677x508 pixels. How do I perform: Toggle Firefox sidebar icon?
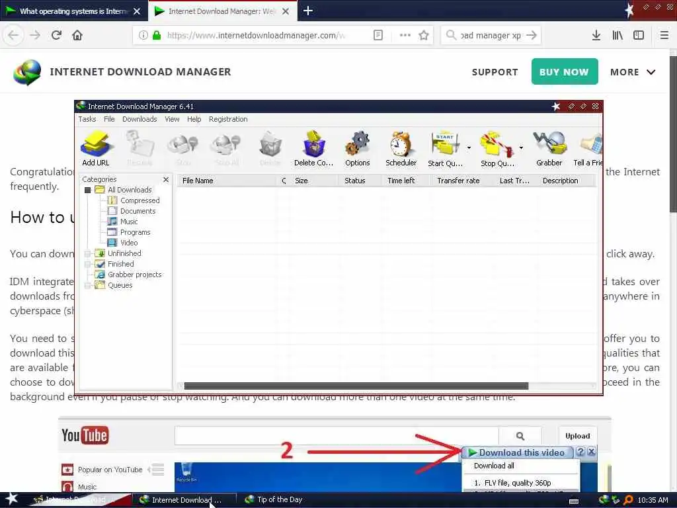[639, 35]
